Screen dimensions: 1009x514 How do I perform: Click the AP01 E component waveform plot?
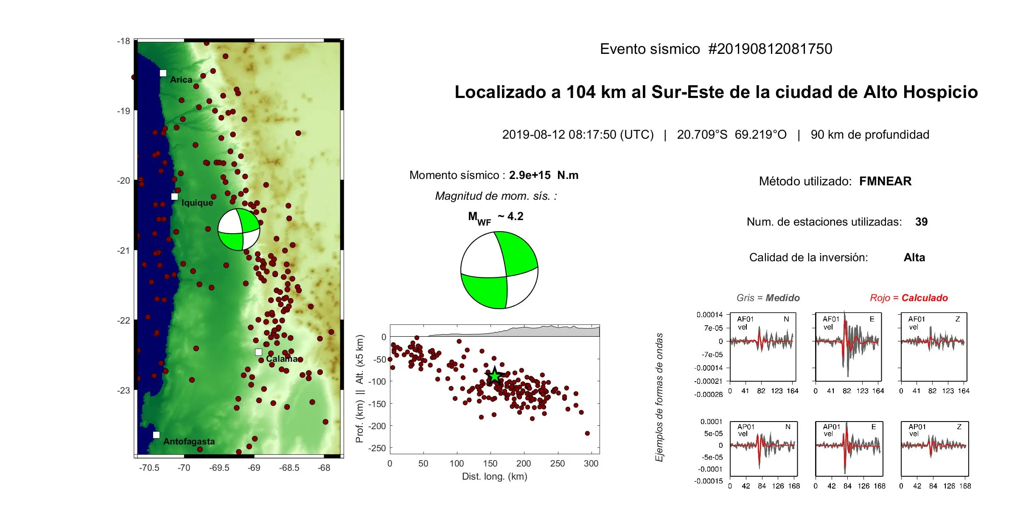point(849,449)
